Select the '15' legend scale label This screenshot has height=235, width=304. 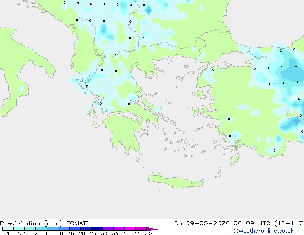(71, 233)
